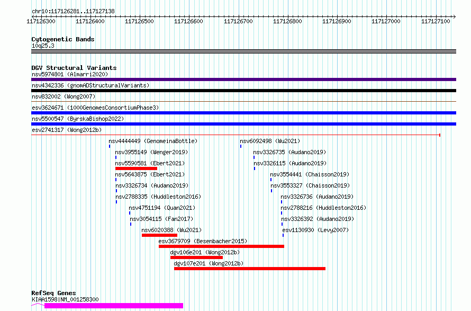Select the magenta KIAA1598 exon bar
471x311 pixels.
pyautogui.click(x=114, y=306)
